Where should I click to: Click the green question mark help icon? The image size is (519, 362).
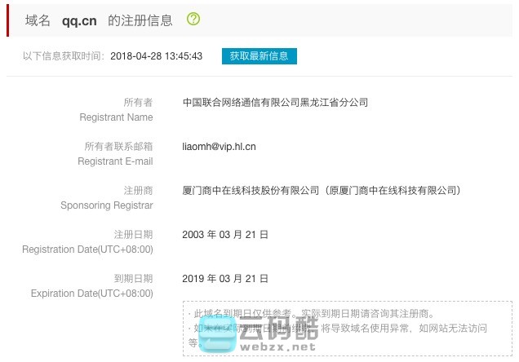point(193,20)
